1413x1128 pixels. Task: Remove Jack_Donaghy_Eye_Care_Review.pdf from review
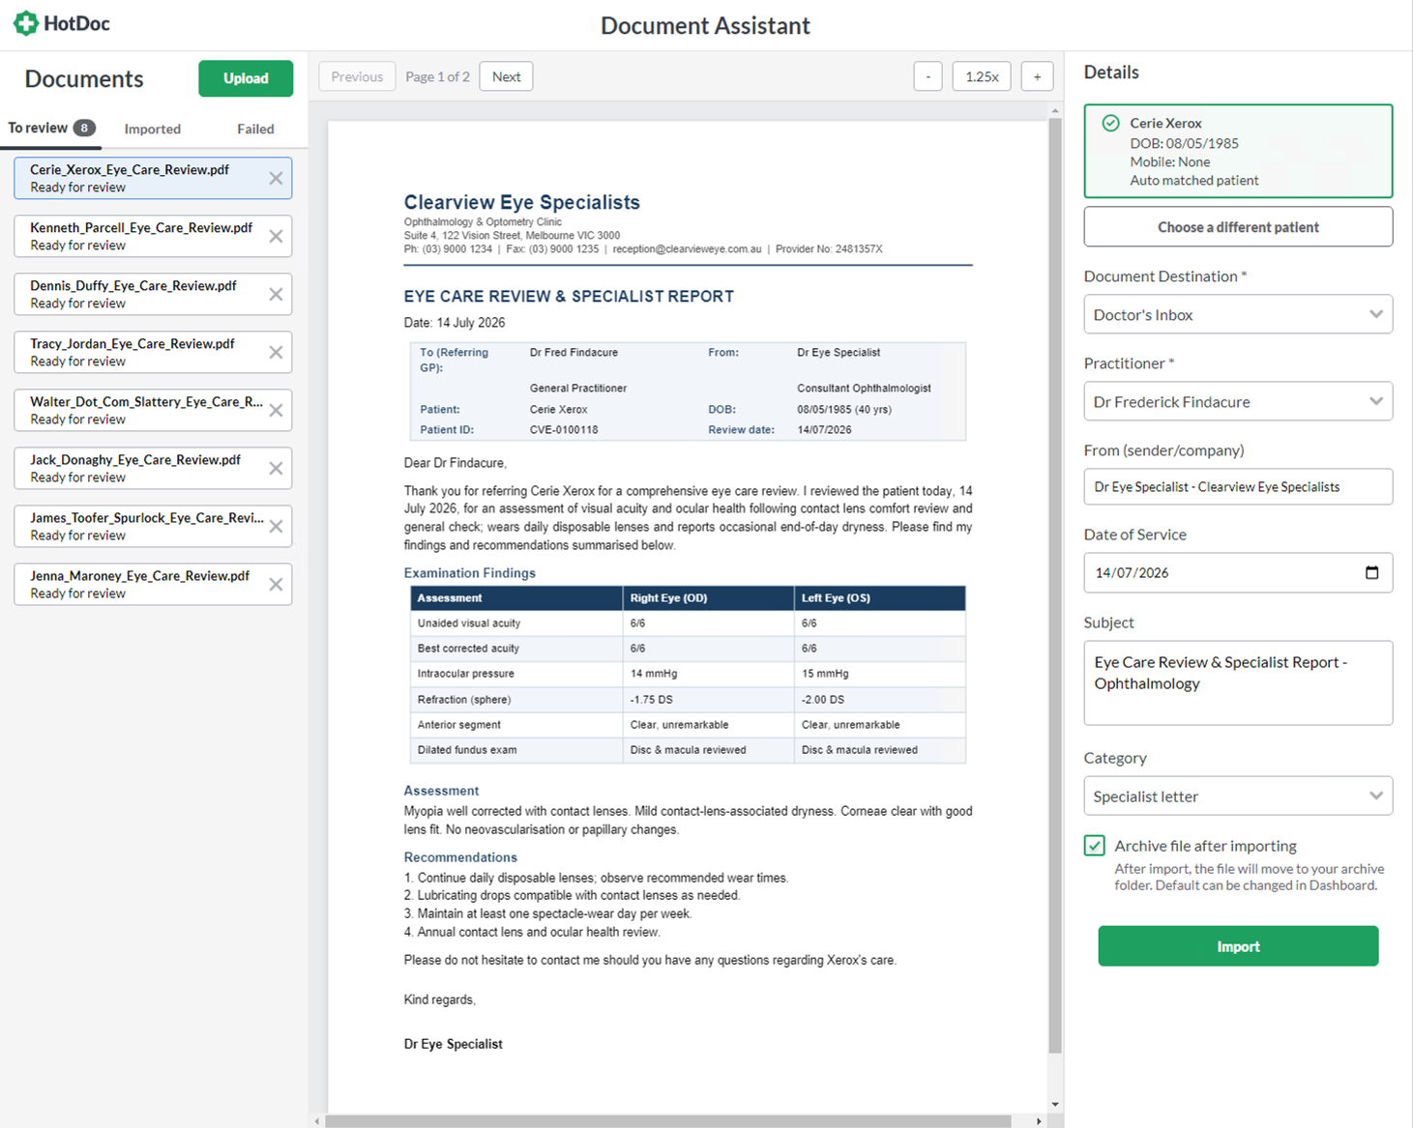pyautogui.click(x=276, y=468)
